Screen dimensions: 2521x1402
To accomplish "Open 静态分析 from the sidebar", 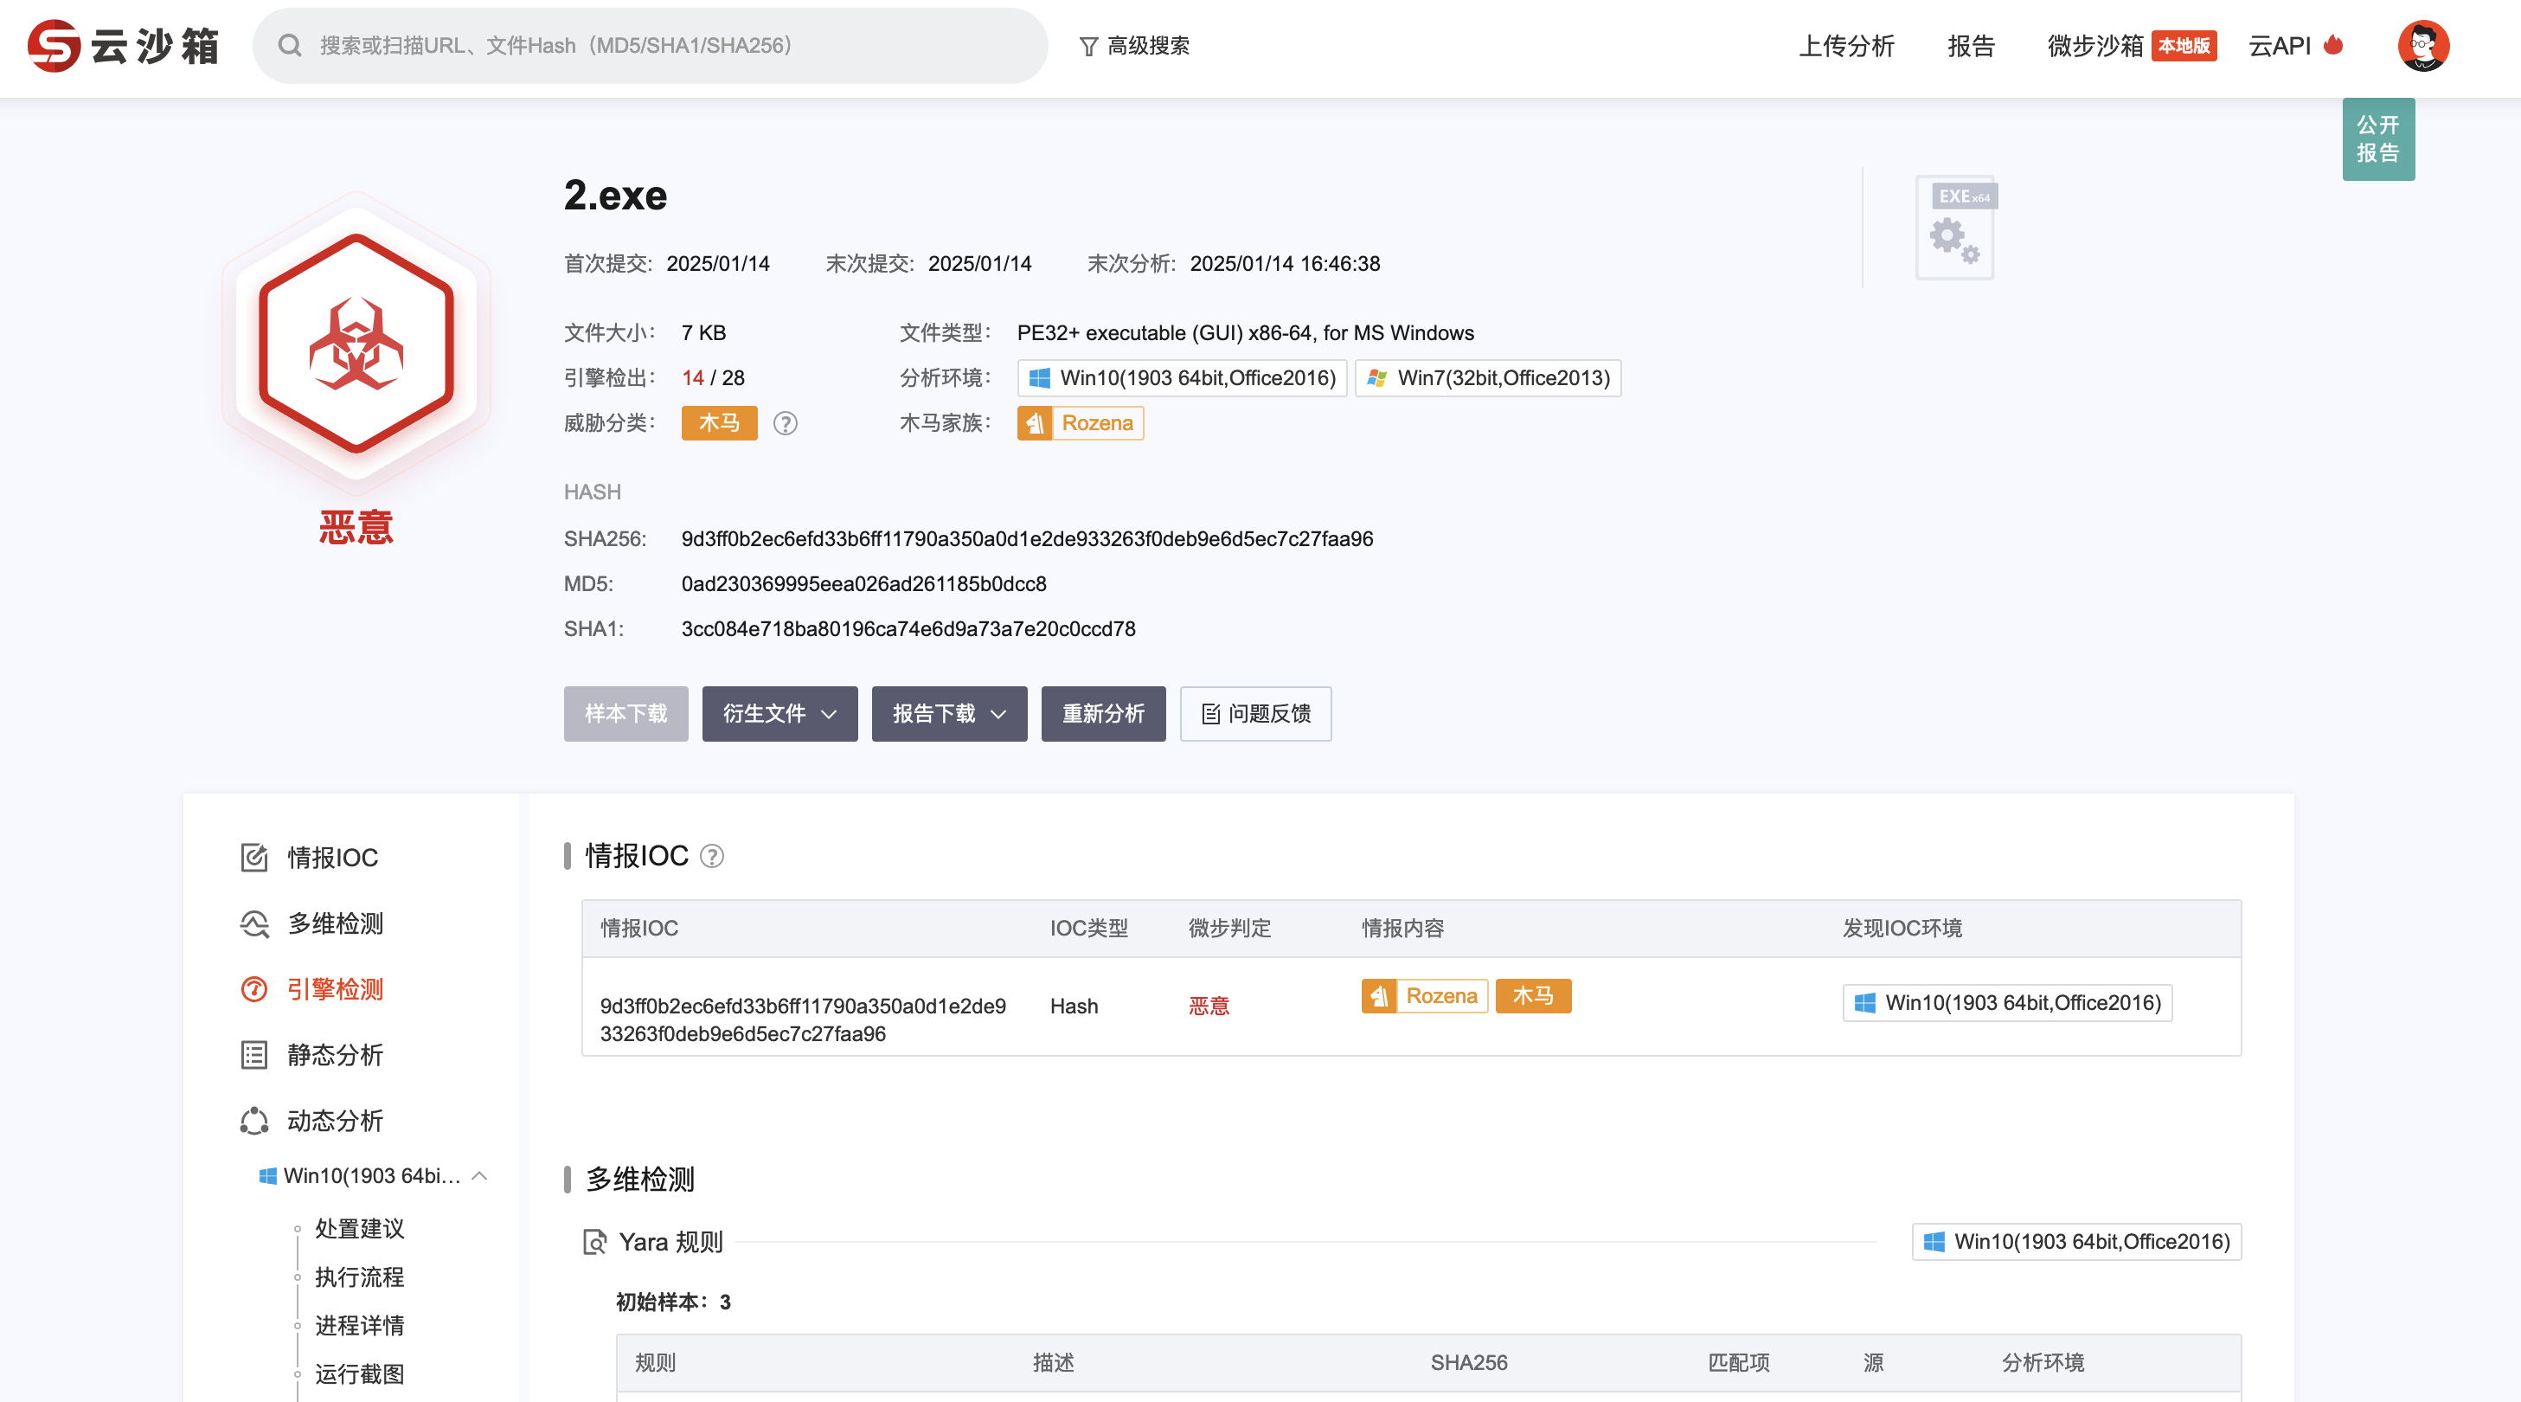I will click(338, 1054).
